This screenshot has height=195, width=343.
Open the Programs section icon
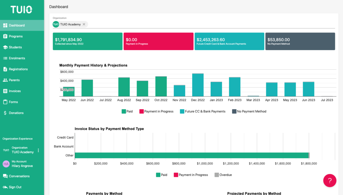tap(6, 36)
